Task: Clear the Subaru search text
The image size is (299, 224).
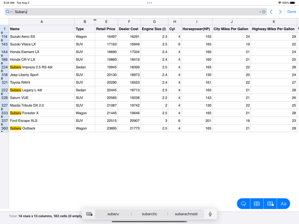Action: point(264,12)
